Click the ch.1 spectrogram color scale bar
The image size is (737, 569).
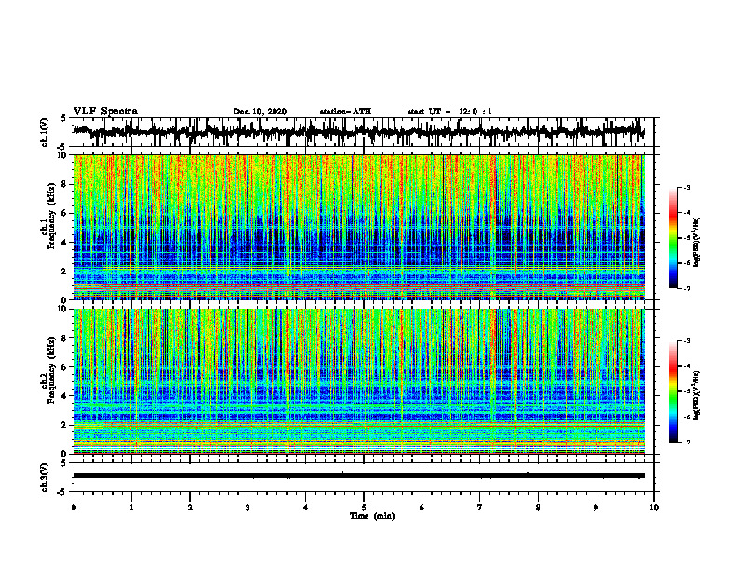(x=674, y=238)
